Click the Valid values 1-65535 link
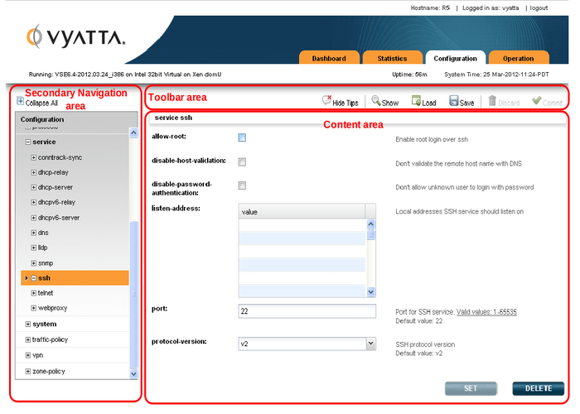The image size is (580, 414). (486, 312)
